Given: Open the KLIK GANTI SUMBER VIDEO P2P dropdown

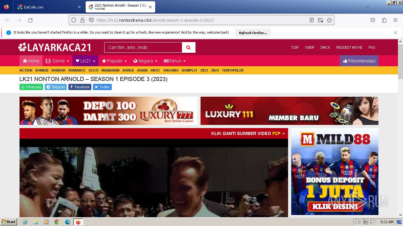Looking at the screenshot, I should coord(248,133).
